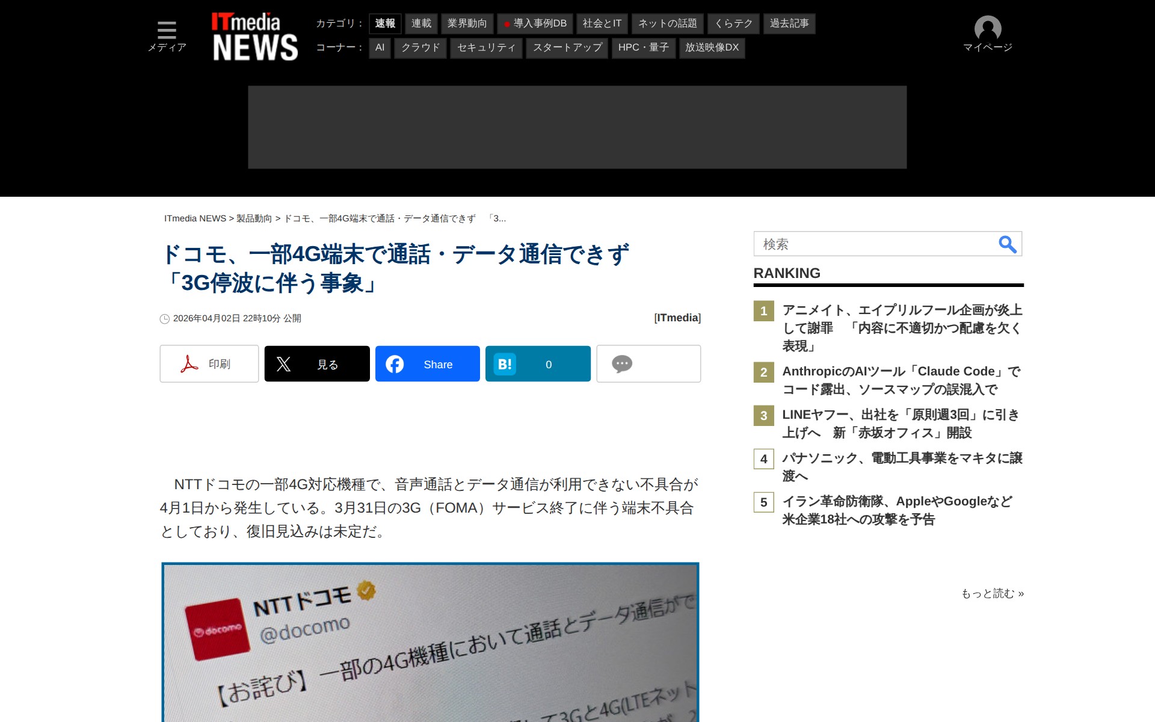Open the 過去記事 category
The width and height of the screenshot is (1155, 722).
pyautogui.click(x=789, y=23)
